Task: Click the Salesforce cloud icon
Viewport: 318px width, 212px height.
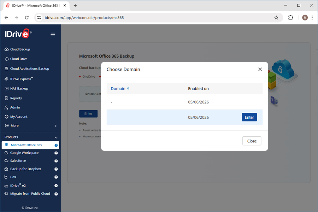Action: tap(6, 161)
